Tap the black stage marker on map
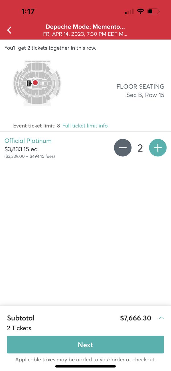The image size is (171, 371). tap(29, 83)
